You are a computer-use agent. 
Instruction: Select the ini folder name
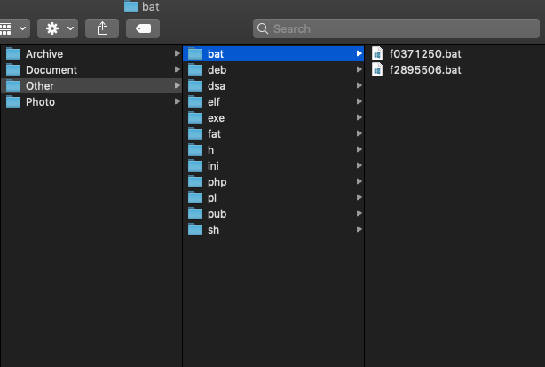[x=213, y=166]
